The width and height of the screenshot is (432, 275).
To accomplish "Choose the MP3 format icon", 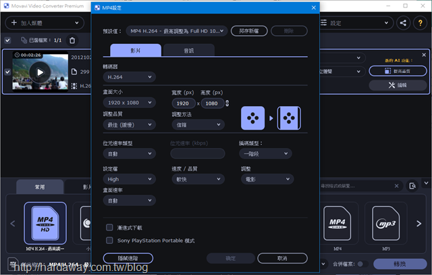I will point(385,223).
